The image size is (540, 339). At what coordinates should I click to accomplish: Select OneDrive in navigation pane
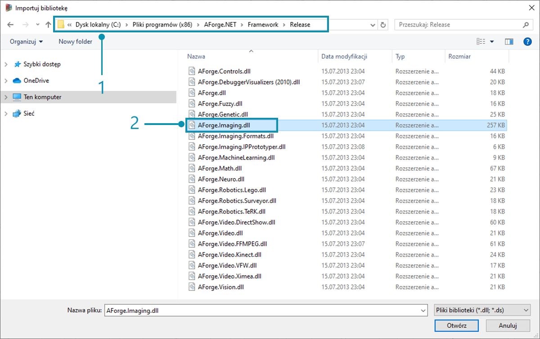[x=36, y=80]
